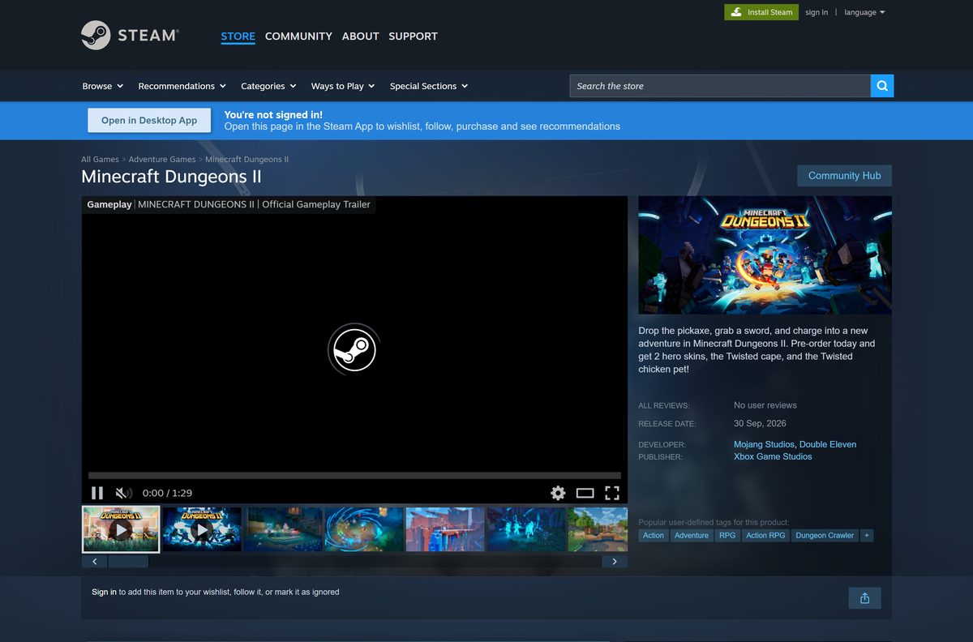Select the sixth blue cave thumbnail

pyautogui.click(x=526, y=529)
